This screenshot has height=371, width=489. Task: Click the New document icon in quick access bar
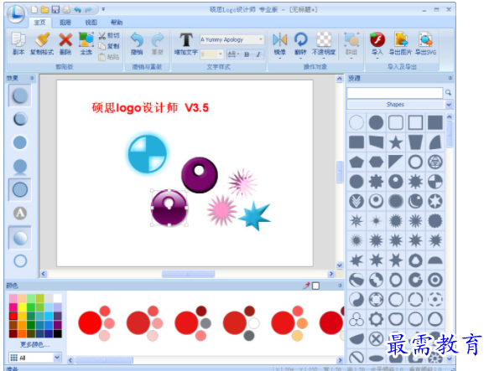pos(34,10)
